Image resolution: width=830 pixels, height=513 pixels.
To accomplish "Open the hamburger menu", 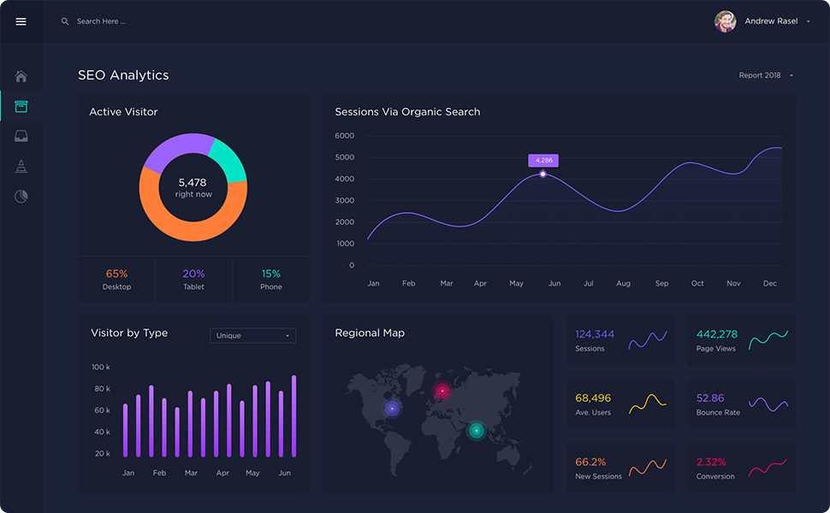I will 21,21.
